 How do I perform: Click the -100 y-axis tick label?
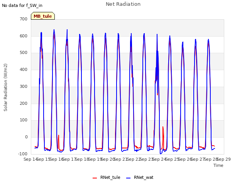point(23,154)
